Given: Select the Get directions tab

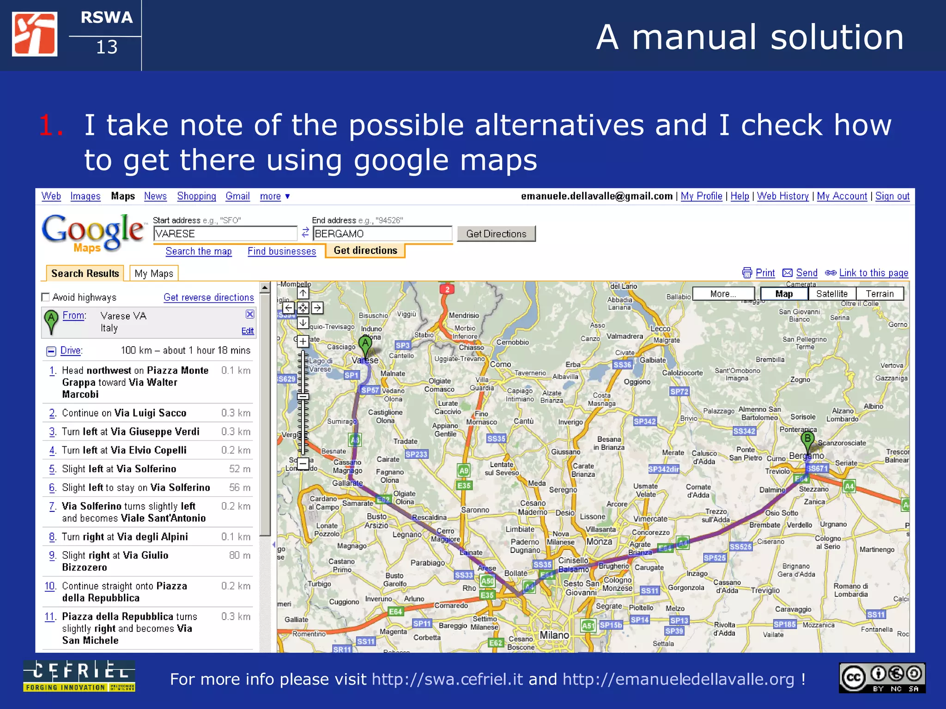Looking at the screenshot, I should point(365,250).
